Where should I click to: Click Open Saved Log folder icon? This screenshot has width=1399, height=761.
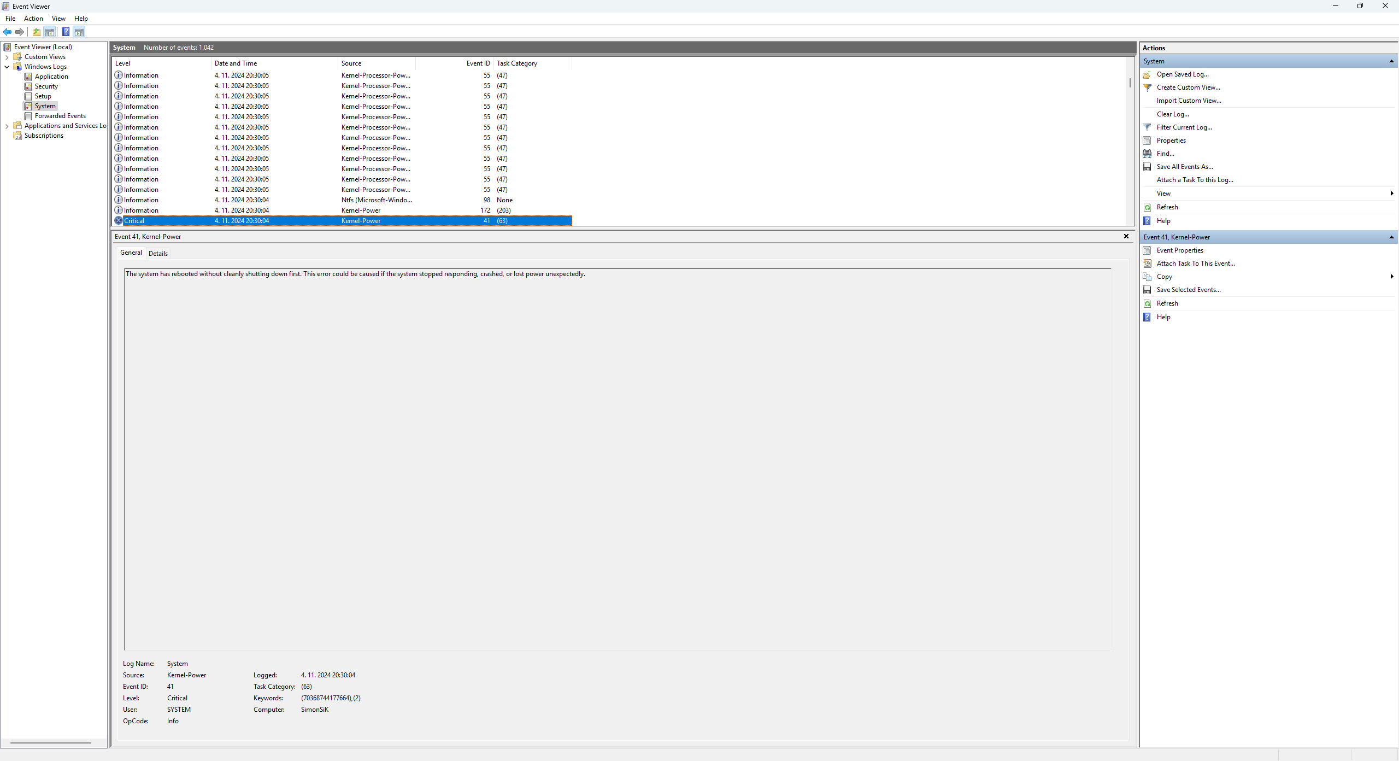[x=1147, y=74]
